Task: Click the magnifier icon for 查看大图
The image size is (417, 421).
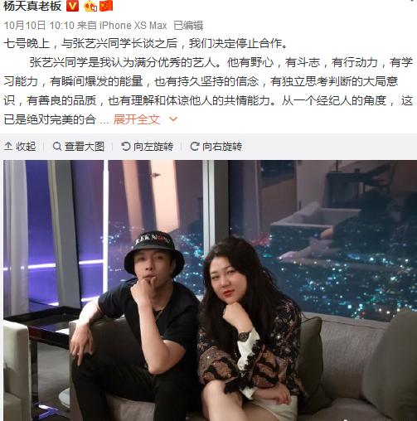Action: (x=57, y=146)
